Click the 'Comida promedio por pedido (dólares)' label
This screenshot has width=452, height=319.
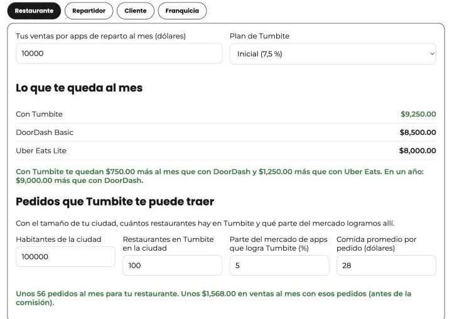[x=377, y=244]
